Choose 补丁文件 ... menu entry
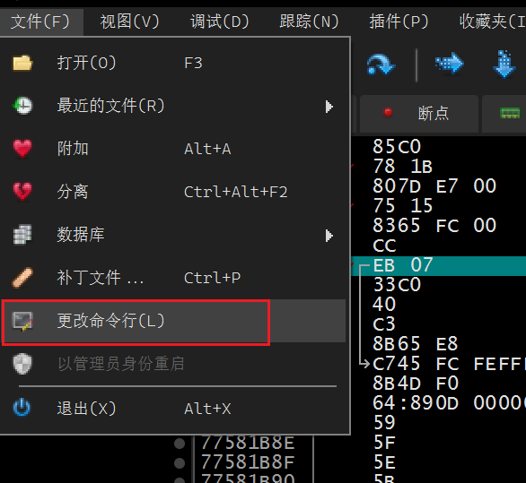 (x=173, y=278)
